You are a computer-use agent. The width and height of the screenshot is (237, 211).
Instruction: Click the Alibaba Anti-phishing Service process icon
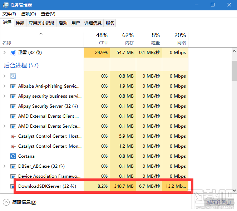click(13, 86)
